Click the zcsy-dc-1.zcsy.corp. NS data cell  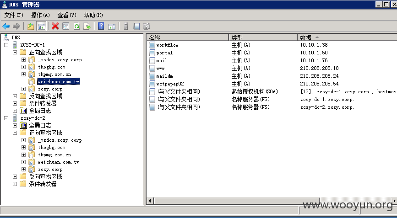tap(327, 99)
